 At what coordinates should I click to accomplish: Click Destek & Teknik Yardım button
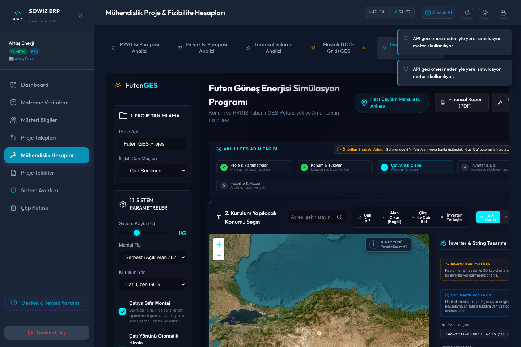(x=47, y=303)
